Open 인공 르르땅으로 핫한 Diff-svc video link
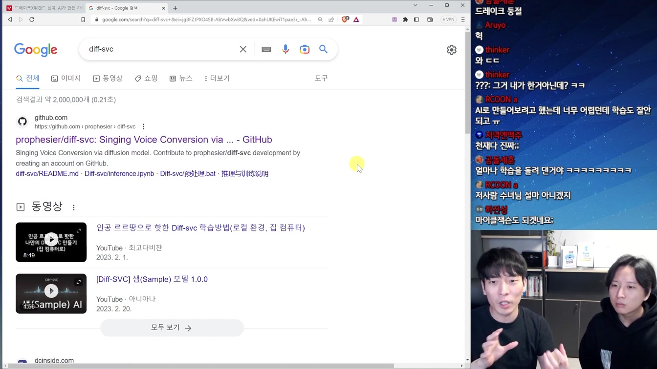 click(200, 228)
